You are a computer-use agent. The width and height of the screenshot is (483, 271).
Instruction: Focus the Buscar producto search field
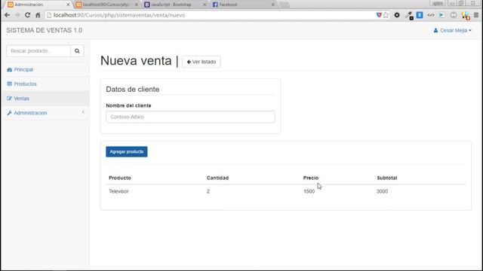(38, 51)
